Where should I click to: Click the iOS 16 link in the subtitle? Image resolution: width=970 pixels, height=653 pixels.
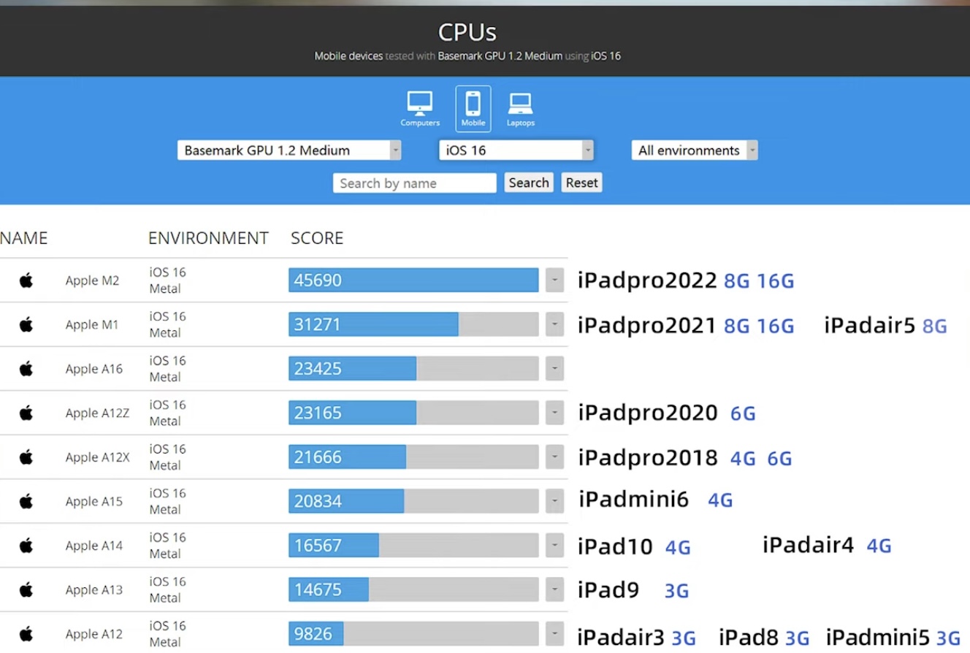tap(606, 56)
